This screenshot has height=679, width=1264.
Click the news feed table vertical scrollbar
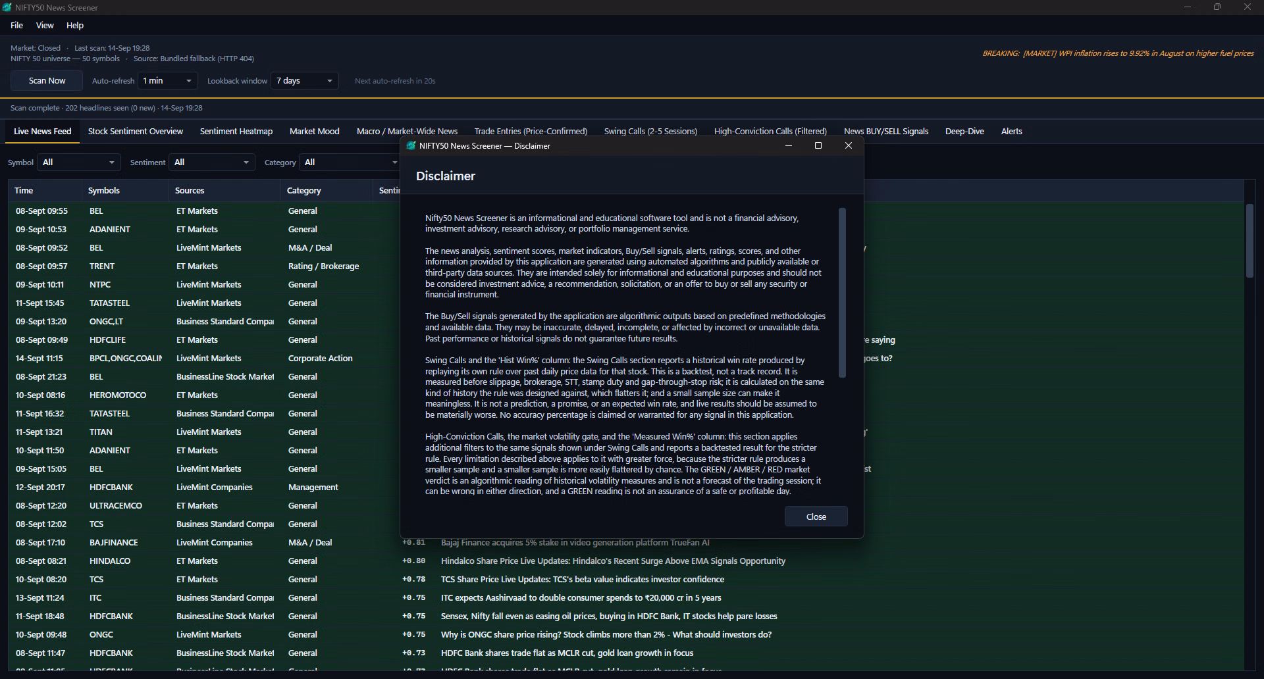(1250, 241)
